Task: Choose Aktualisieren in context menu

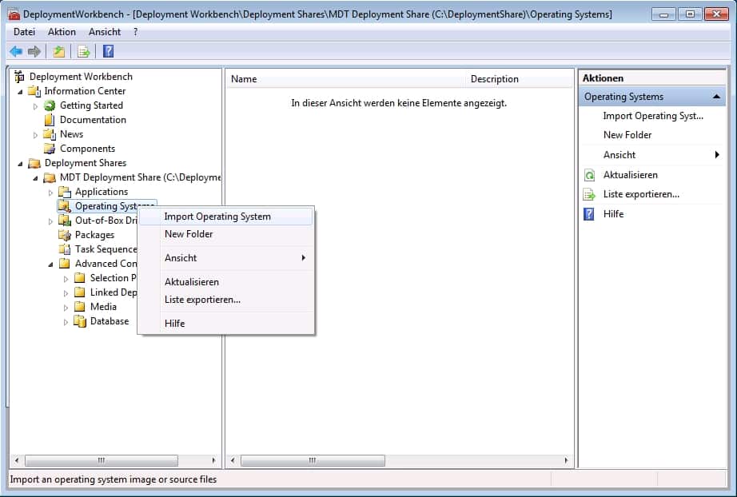Action: tap(226, 282)
